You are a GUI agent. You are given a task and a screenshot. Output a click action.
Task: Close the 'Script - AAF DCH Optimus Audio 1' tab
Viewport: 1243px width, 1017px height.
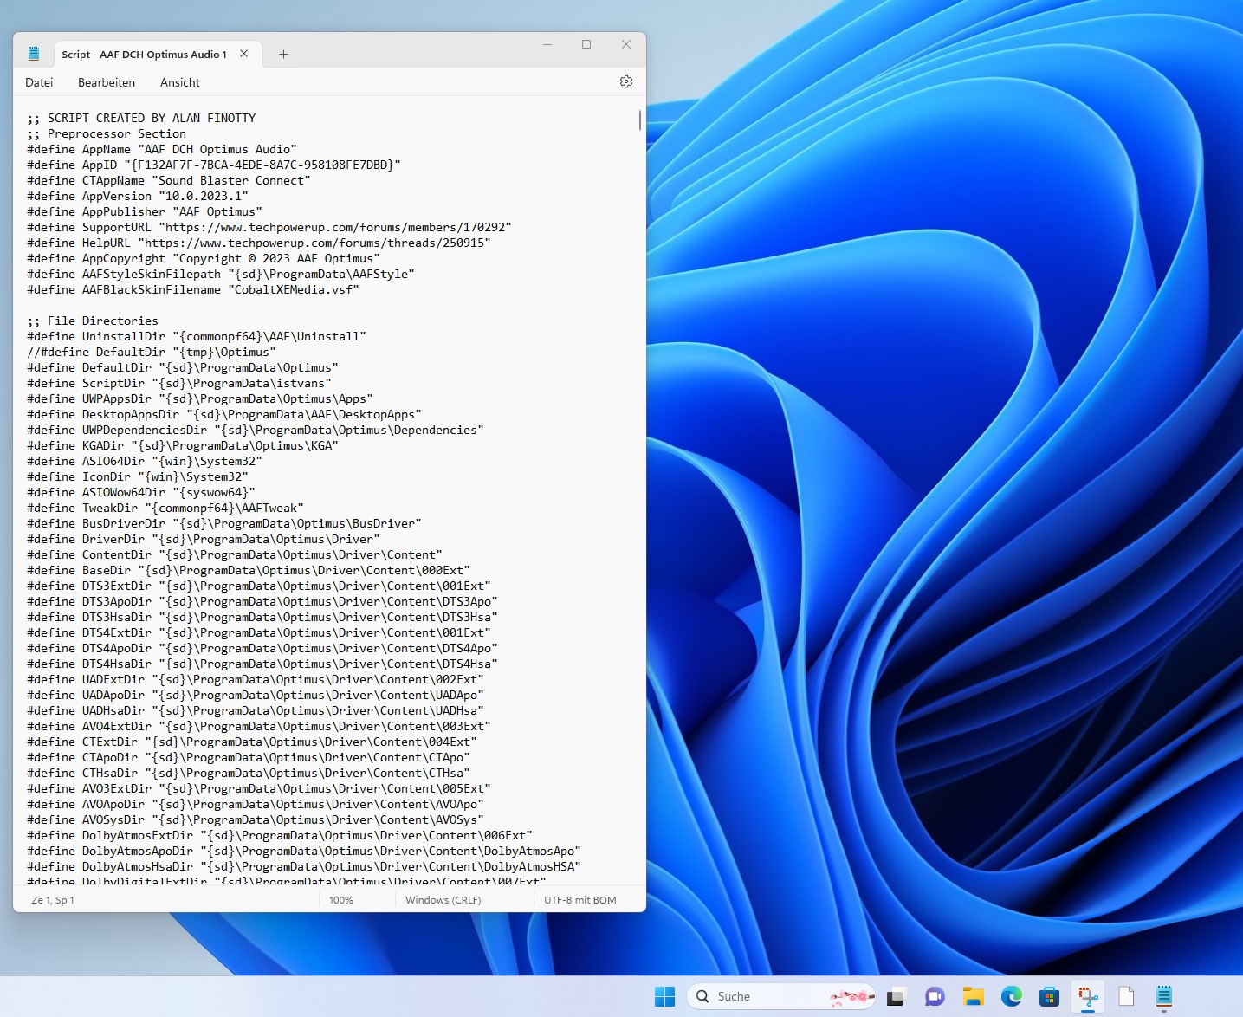244,54
